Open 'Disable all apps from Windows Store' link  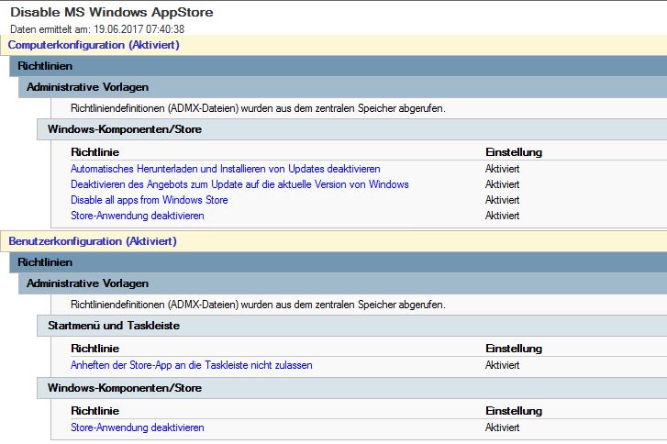point(150,200)
